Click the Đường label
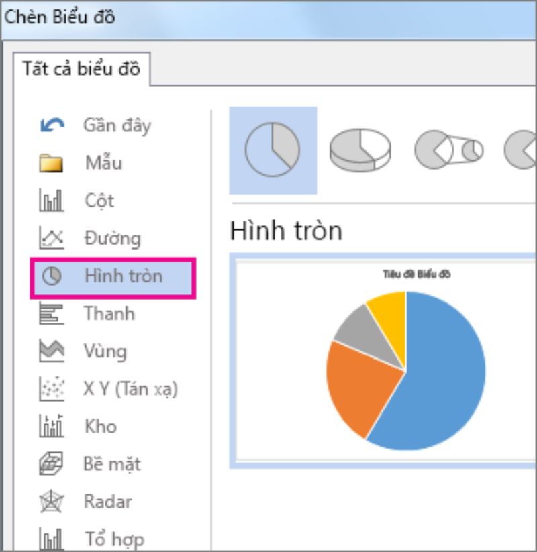 pyautogui.click(x=112, y=238)
